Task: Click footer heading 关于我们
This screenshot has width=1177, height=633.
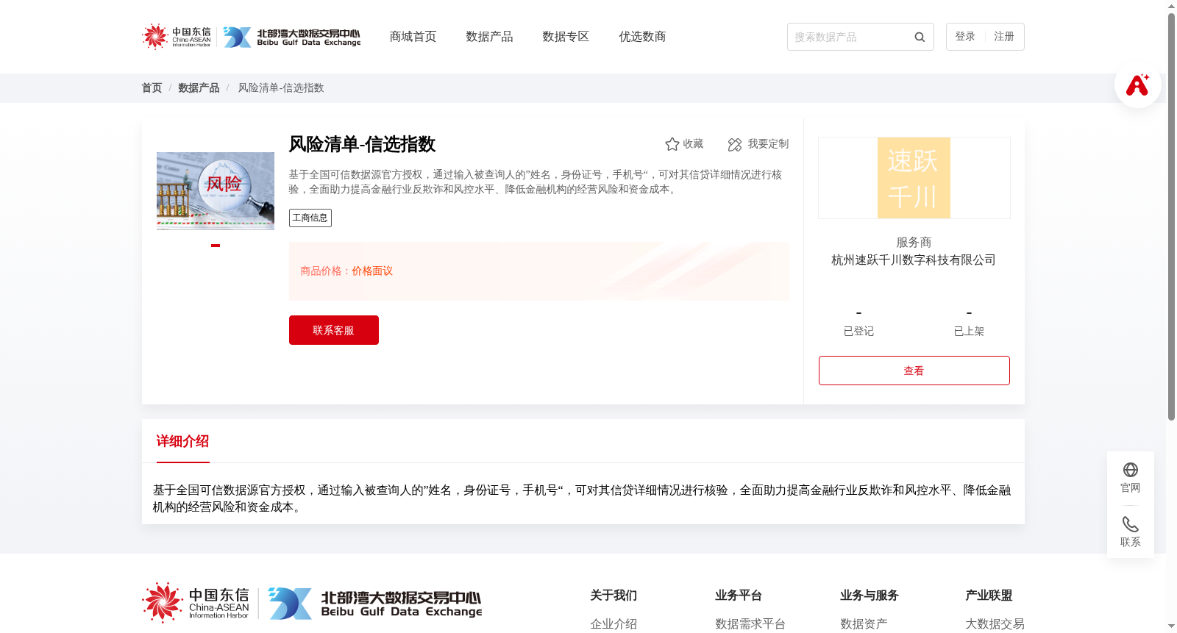Action: point(614,596)
